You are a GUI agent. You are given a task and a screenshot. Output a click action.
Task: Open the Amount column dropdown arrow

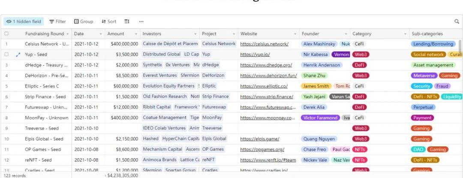(137, 34)
